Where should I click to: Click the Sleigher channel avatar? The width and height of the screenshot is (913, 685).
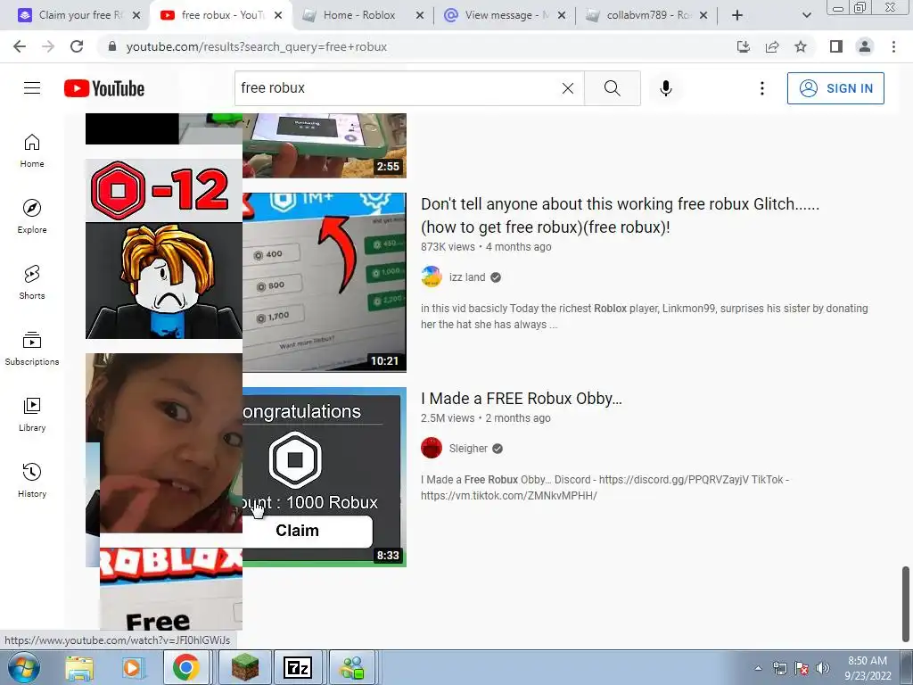pos(432,448)
